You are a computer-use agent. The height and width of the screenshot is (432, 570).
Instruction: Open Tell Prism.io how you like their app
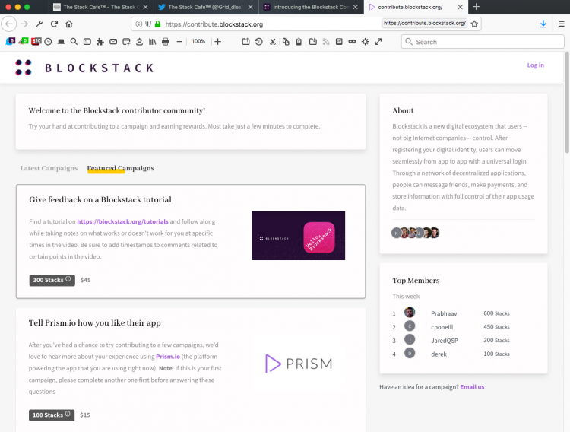point(94,322)
